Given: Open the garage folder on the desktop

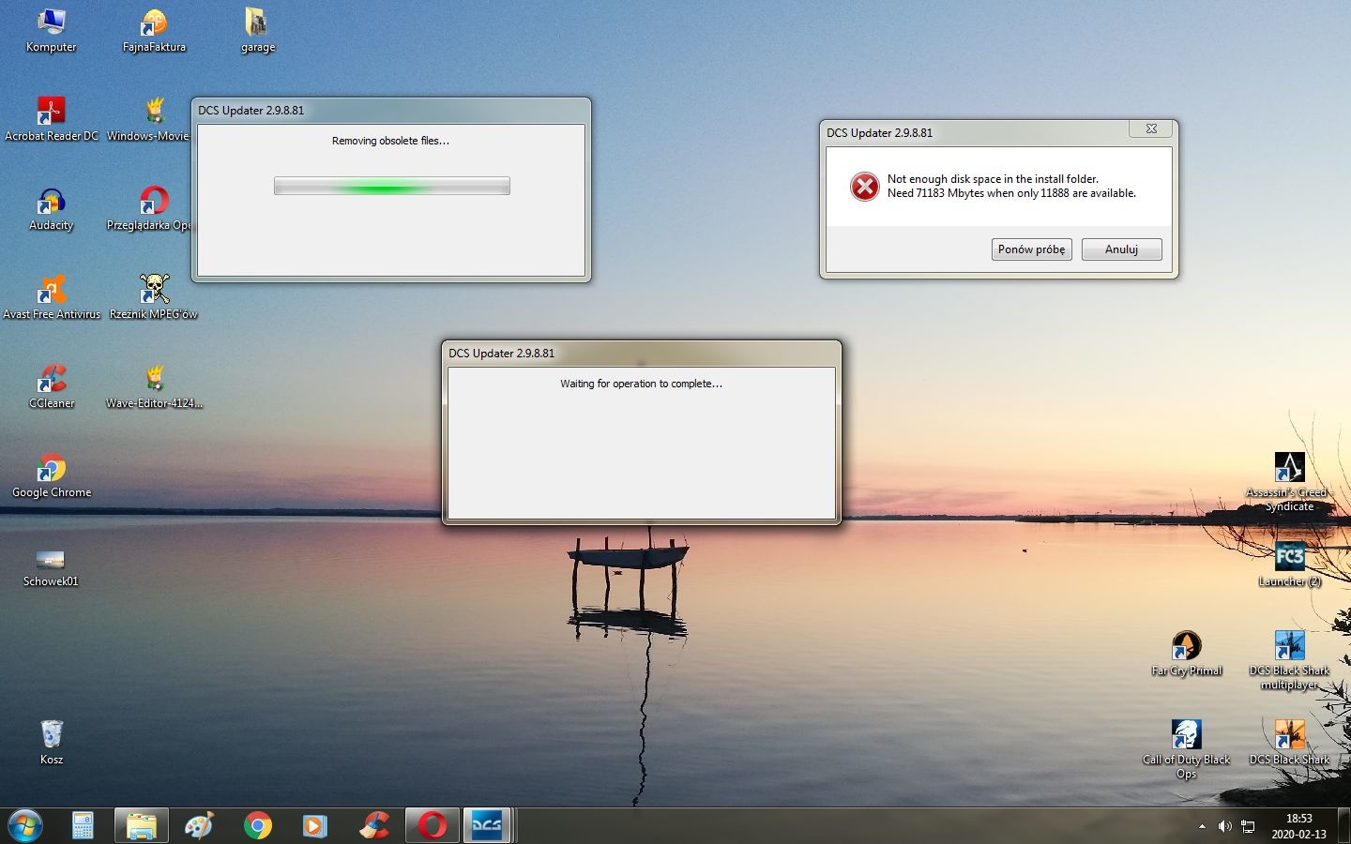Looking at the screenshot, I should [257, 24].
